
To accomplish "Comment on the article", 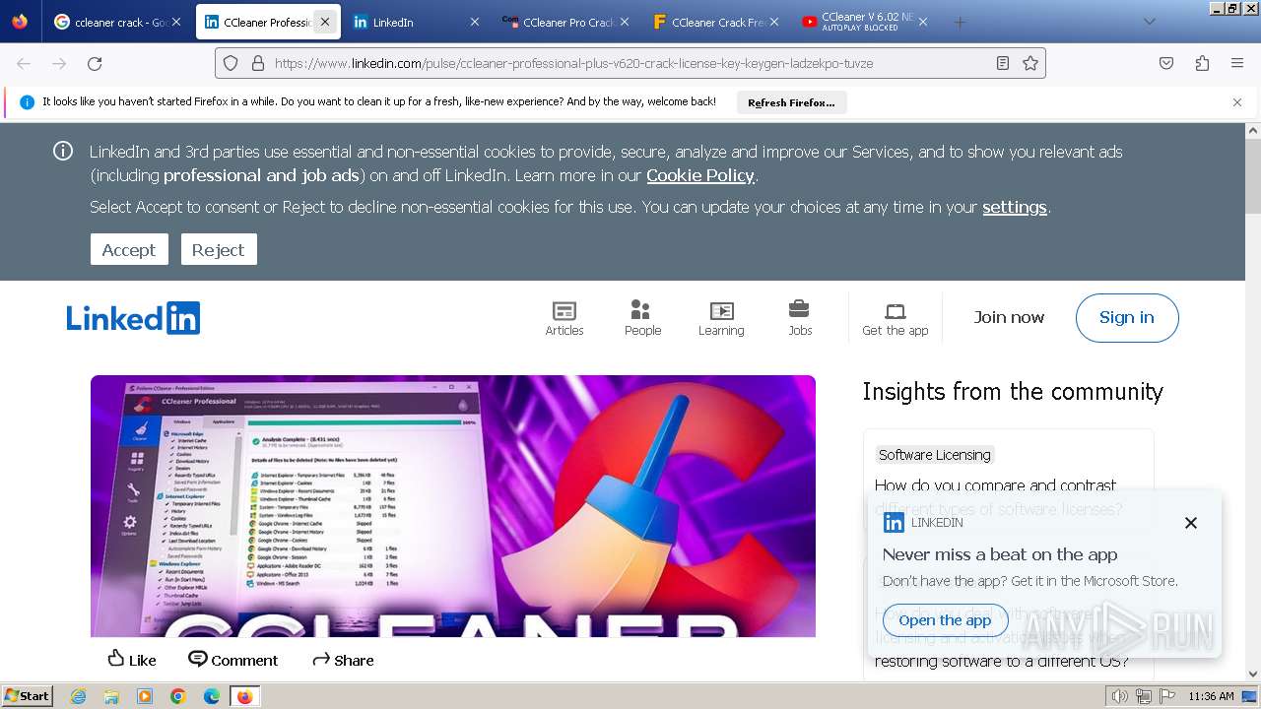I will coord(233,660).
